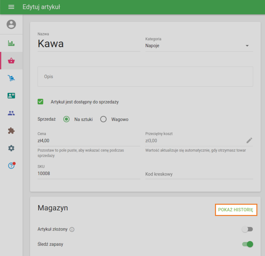Open the settings gear icon
The image size is (265, 256).
(x=11, y=148)
